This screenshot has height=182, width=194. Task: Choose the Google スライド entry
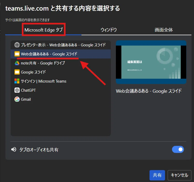(x=61, y=72)
